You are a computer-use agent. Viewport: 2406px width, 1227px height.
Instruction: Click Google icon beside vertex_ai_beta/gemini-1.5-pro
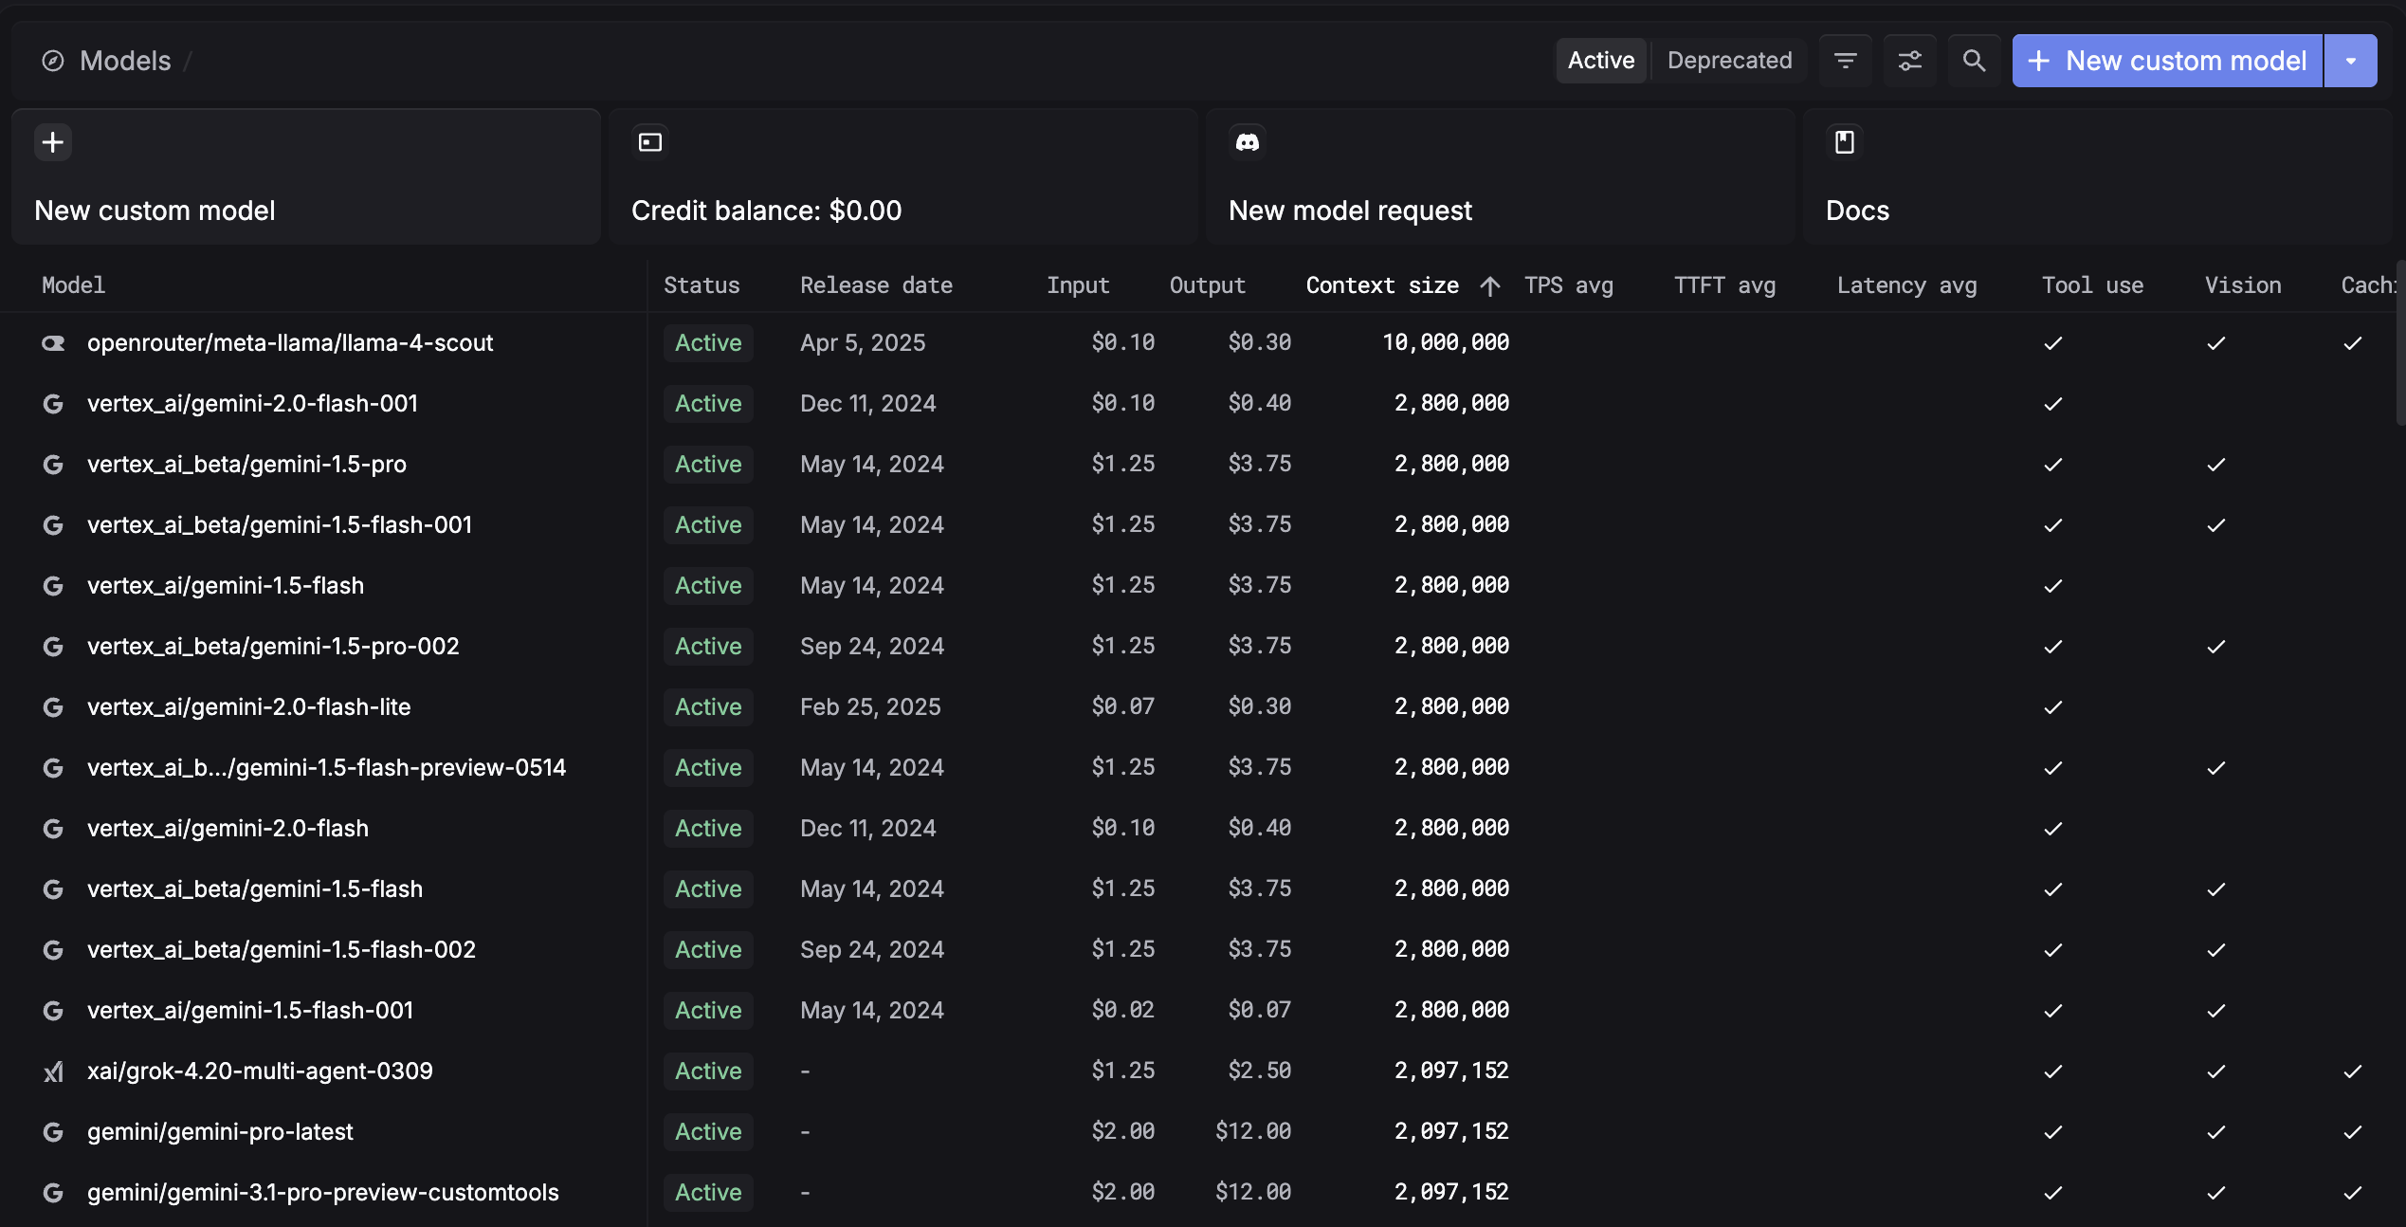click(53, 465)
